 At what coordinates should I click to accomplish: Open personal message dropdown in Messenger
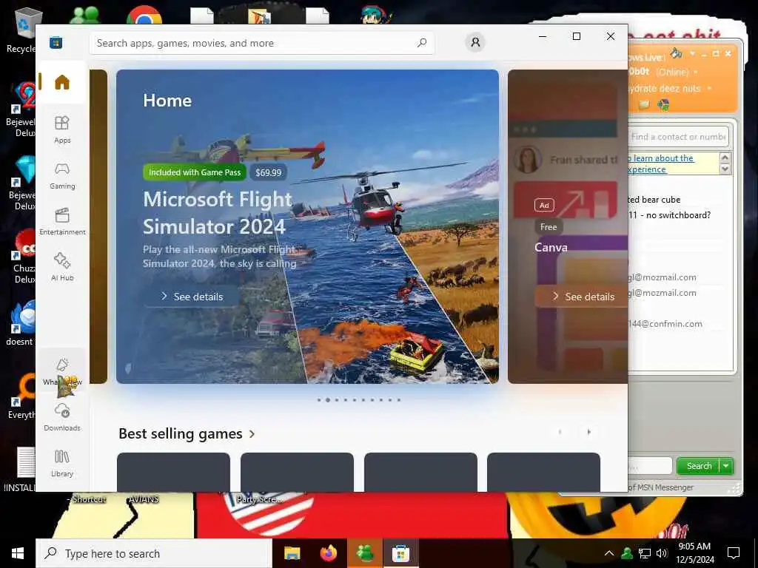(x=709, y=89)
